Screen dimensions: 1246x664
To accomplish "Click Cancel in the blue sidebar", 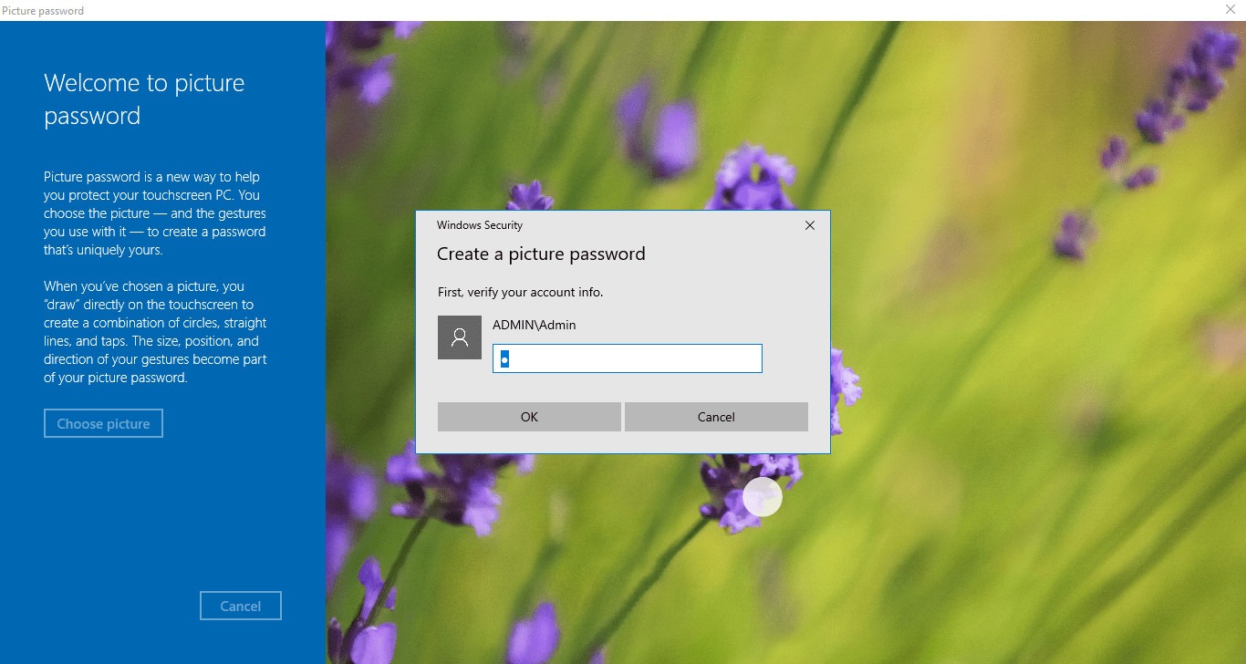I will click(241, 606).
